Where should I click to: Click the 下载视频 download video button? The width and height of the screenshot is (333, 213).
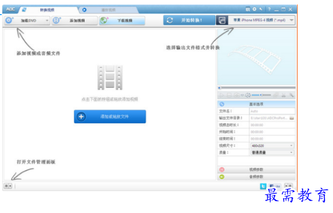coord(122,20)
